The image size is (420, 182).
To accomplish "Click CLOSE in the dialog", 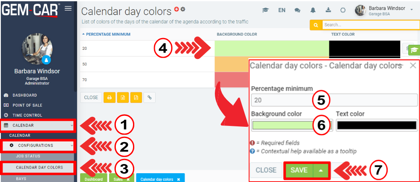I will (266, 170).
